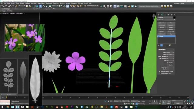Toggle the 3D Snaps icon
This screenshot has height=109, width=194.
pyautogui.click(x=71, y=6)
